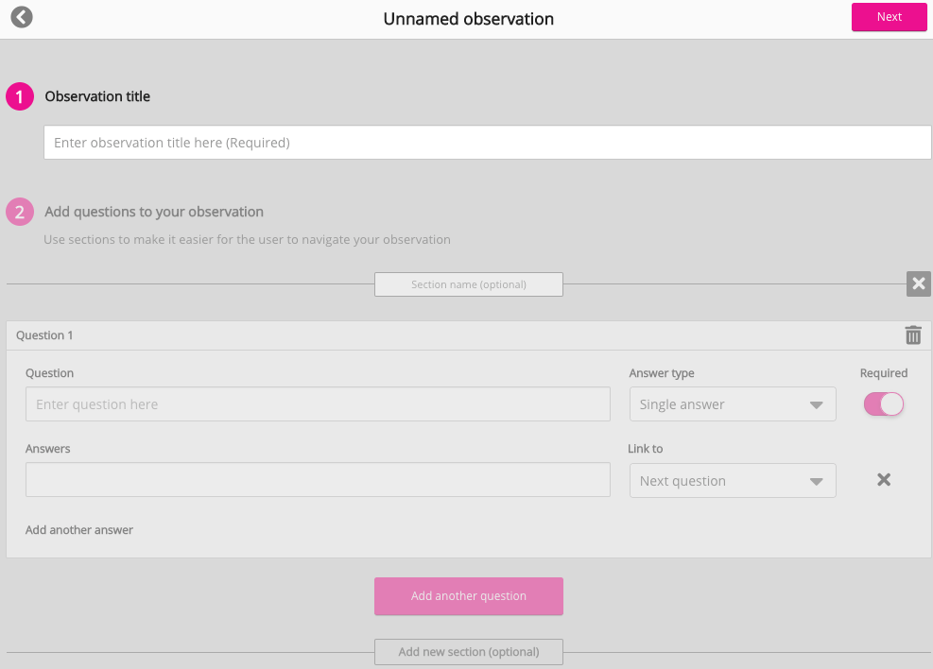Expand the Link to dropdown

pyautogui.click(x=732, y=481)
